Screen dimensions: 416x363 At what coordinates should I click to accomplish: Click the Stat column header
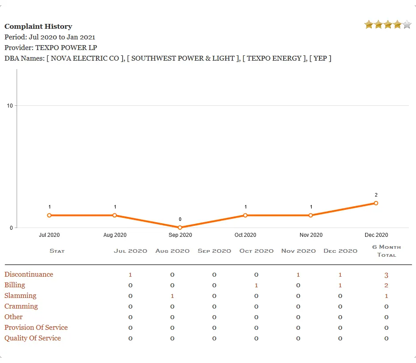pos(57,251)
